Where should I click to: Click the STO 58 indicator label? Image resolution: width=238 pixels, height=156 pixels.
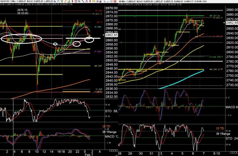click(x=112, y=111)
